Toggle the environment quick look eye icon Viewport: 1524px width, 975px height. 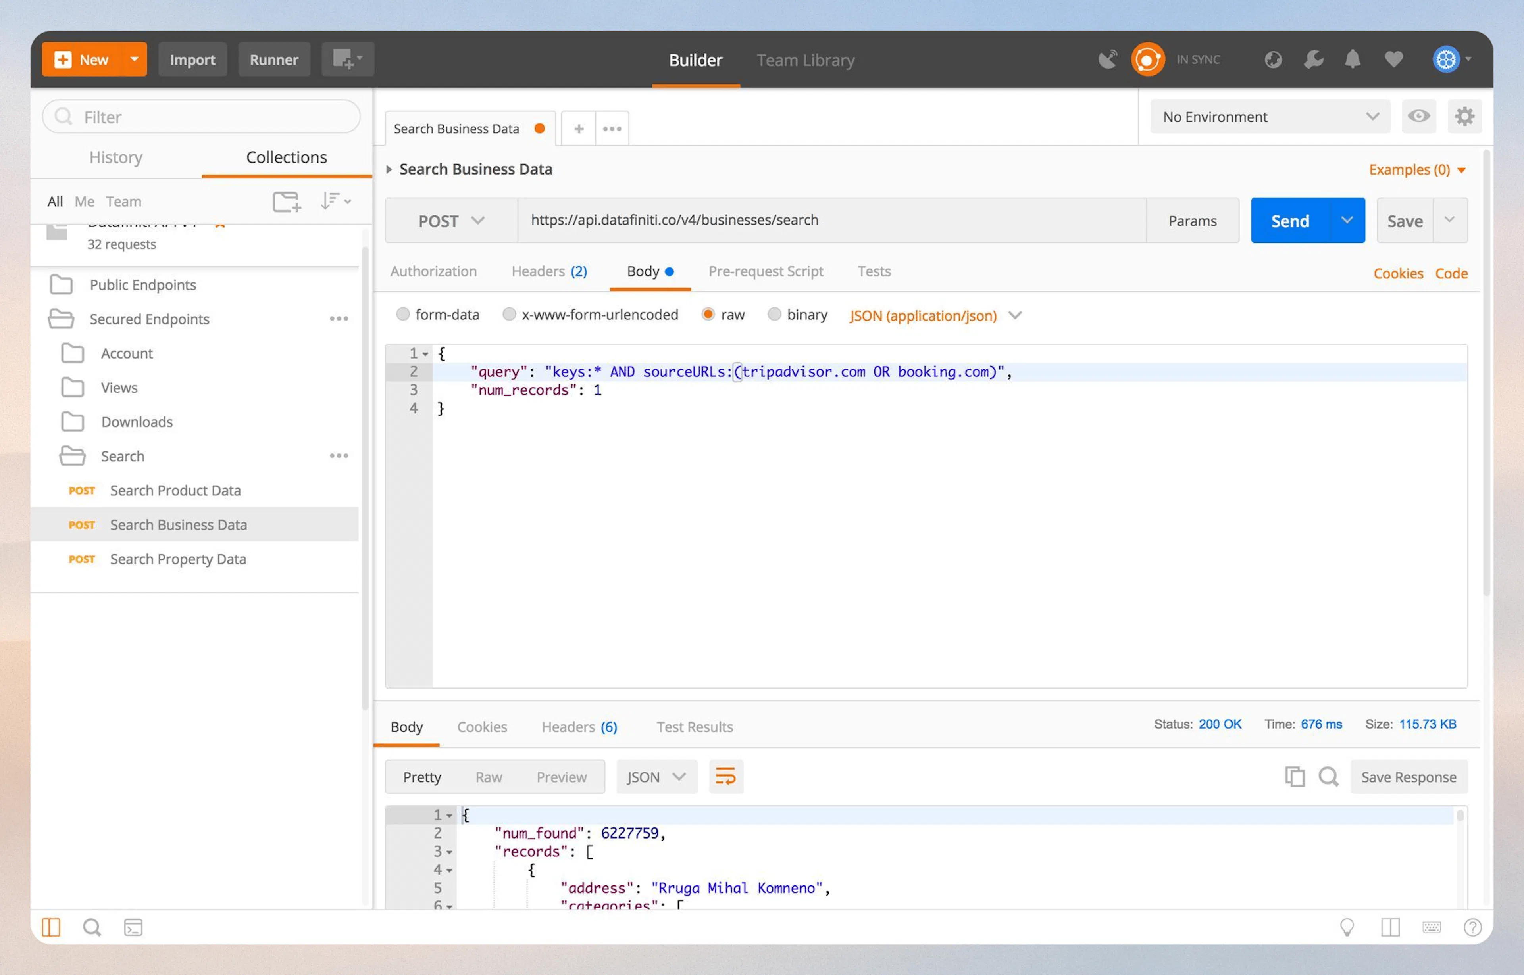coord(1419,117)
